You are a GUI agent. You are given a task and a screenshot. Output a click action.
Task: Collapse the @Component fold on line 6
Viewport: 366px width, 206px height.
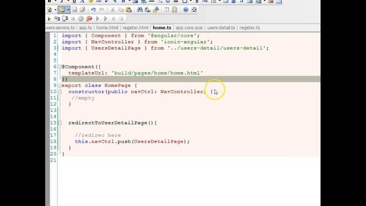tap(60, 67)
